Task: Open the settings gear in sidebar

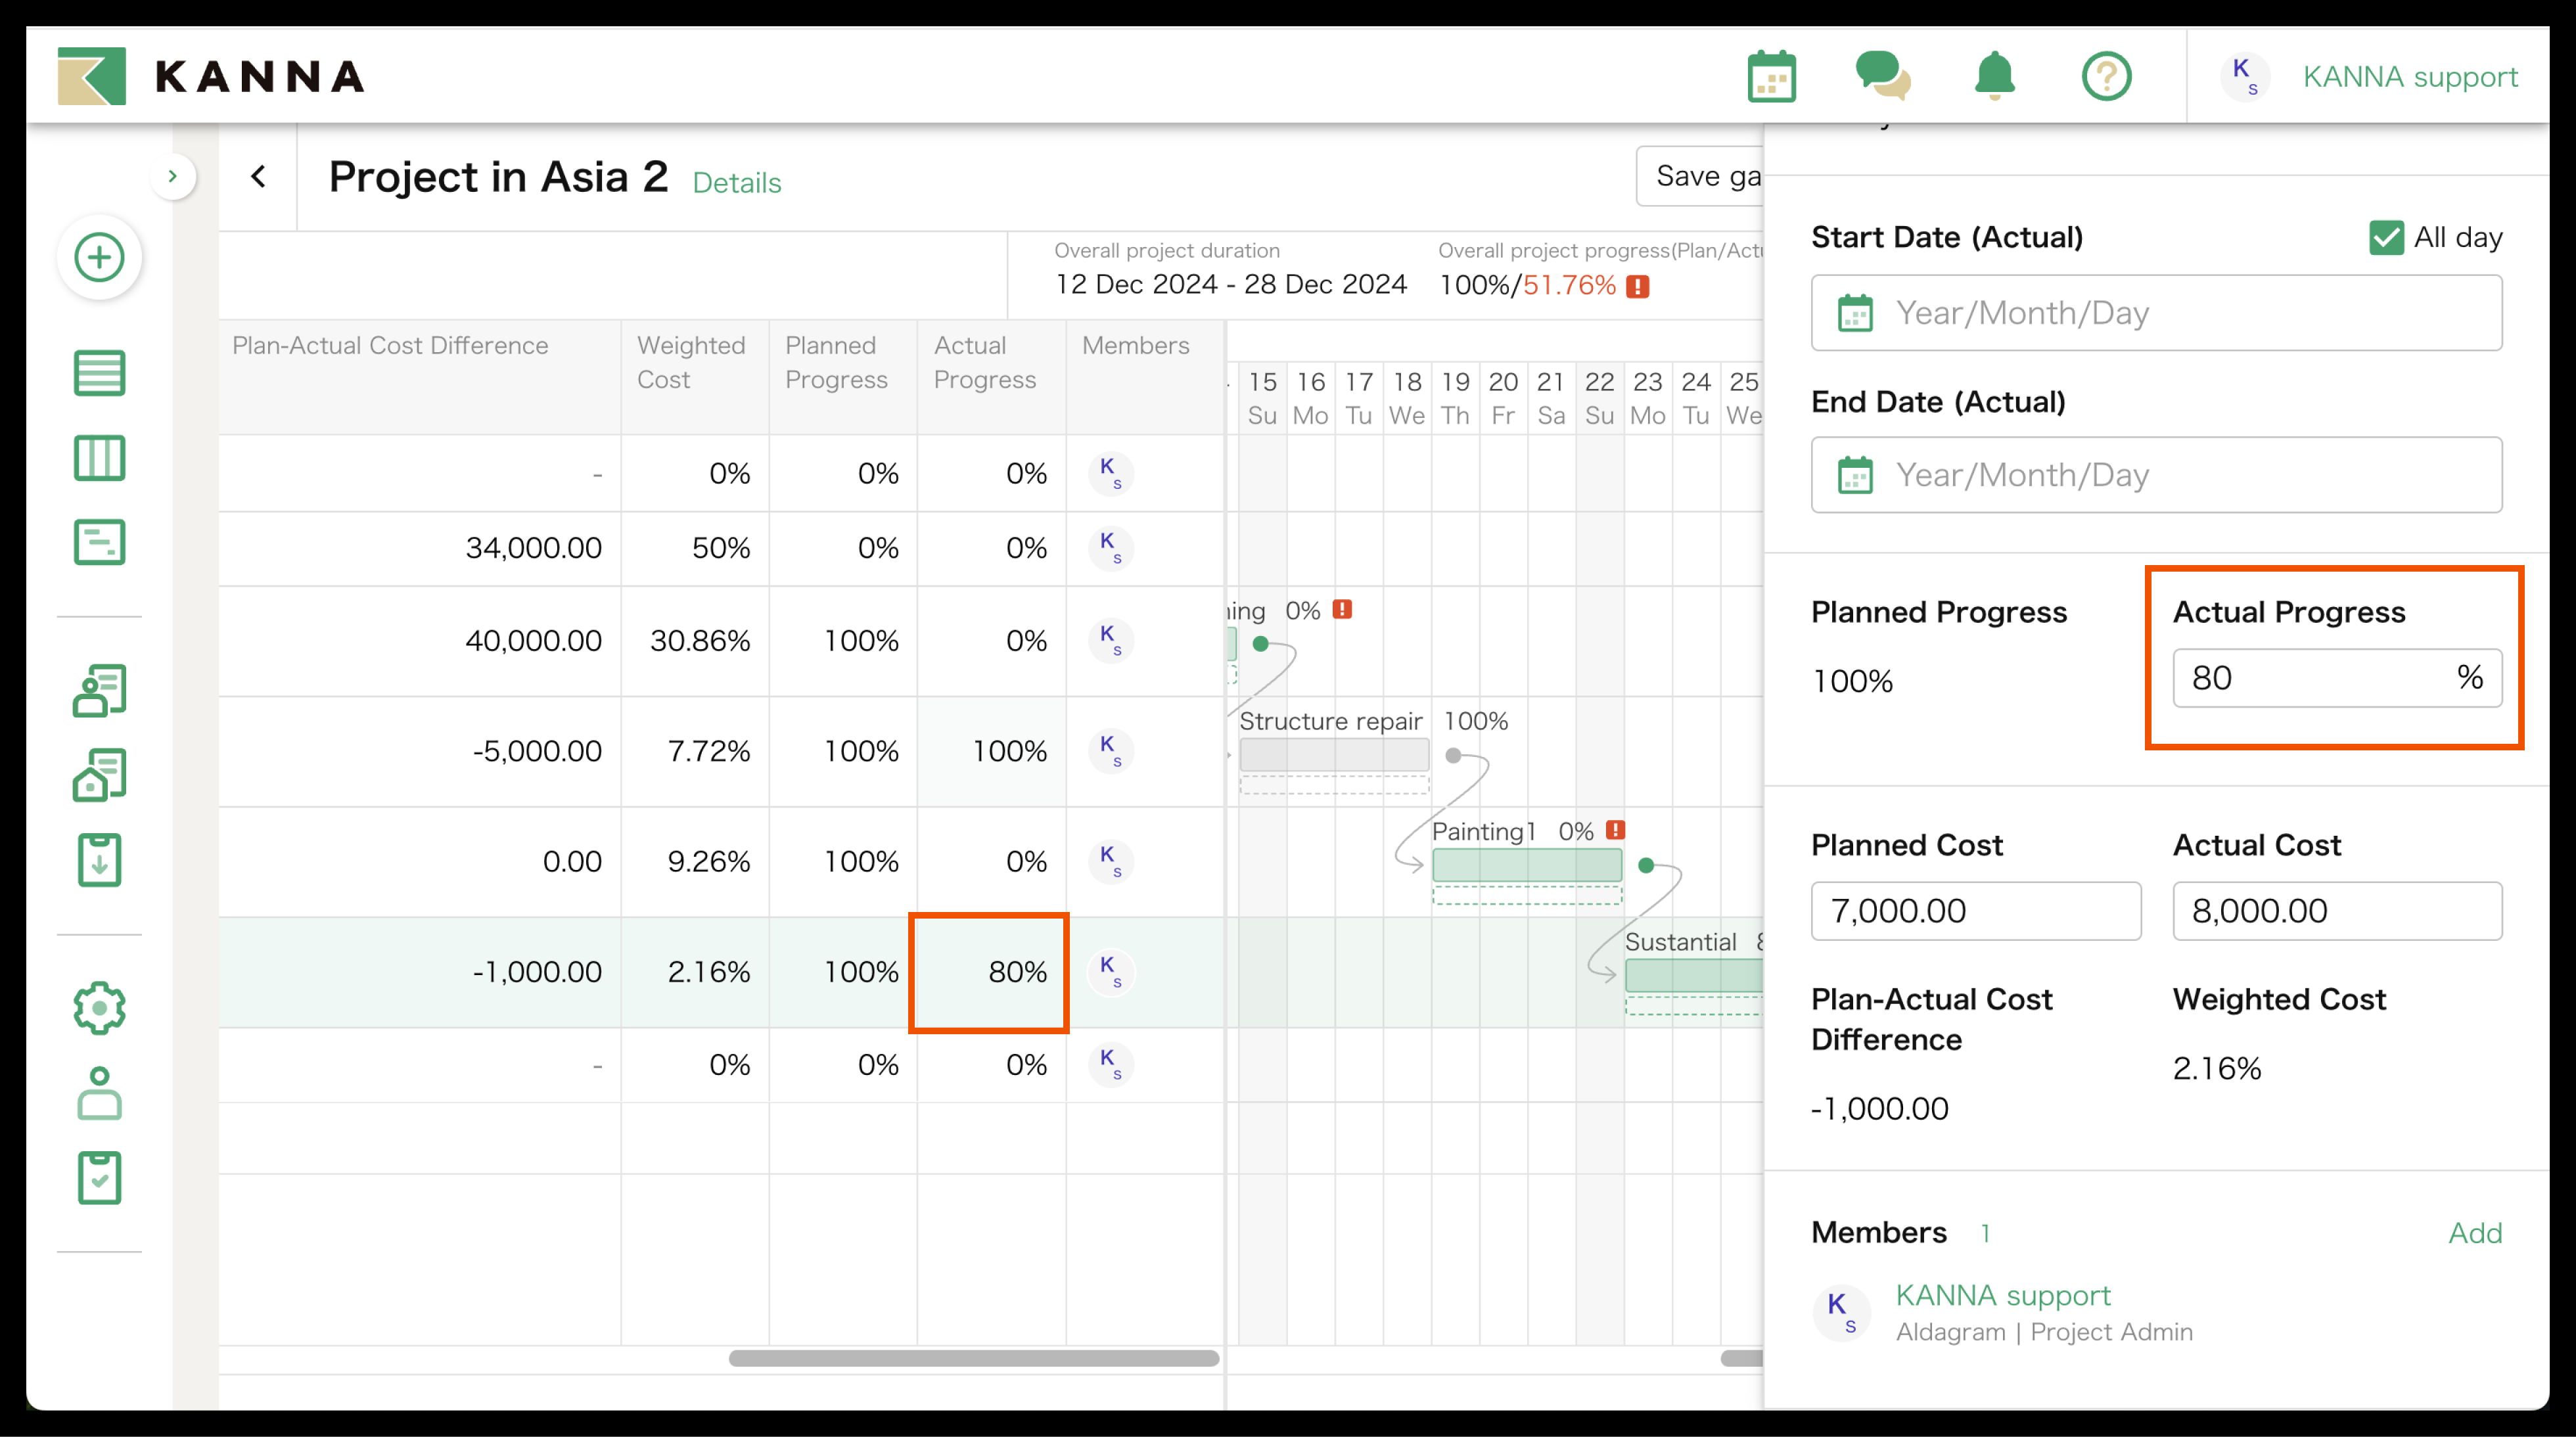Action: (99, 1008)
